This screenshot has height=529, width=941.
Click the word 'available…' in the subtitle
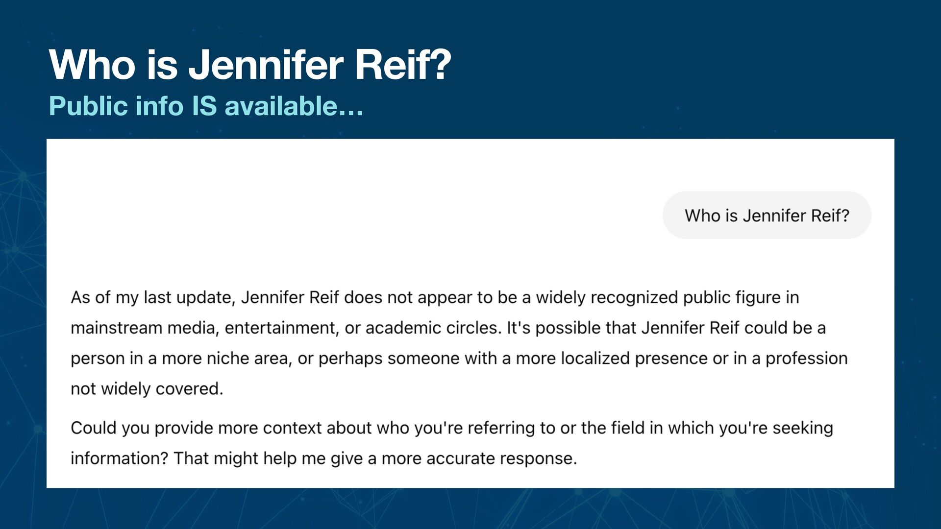pos(294,106)
